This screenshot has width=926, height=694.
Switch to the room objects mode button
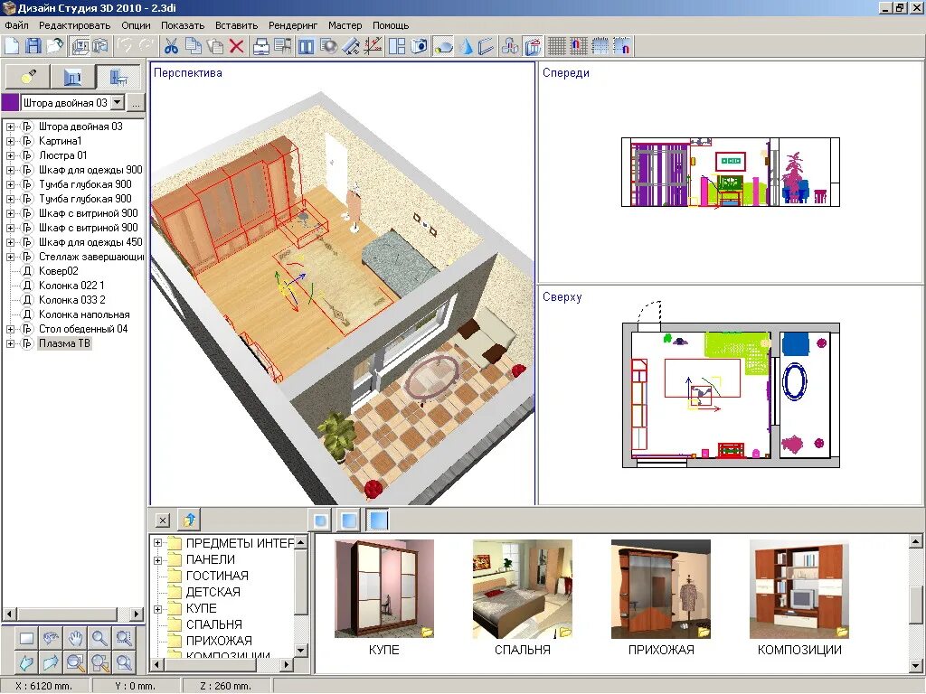(73, 76)
